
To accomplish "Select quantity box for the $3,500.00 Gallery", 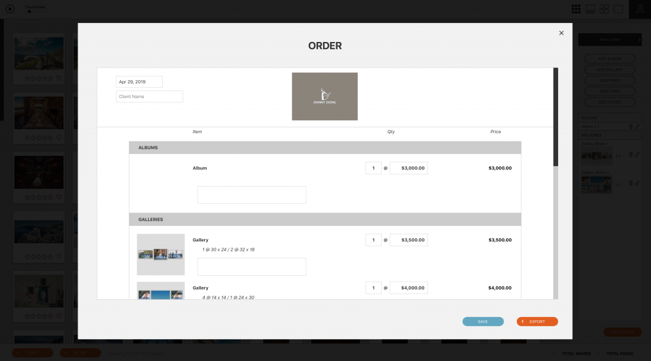I will tap(374, 240).
